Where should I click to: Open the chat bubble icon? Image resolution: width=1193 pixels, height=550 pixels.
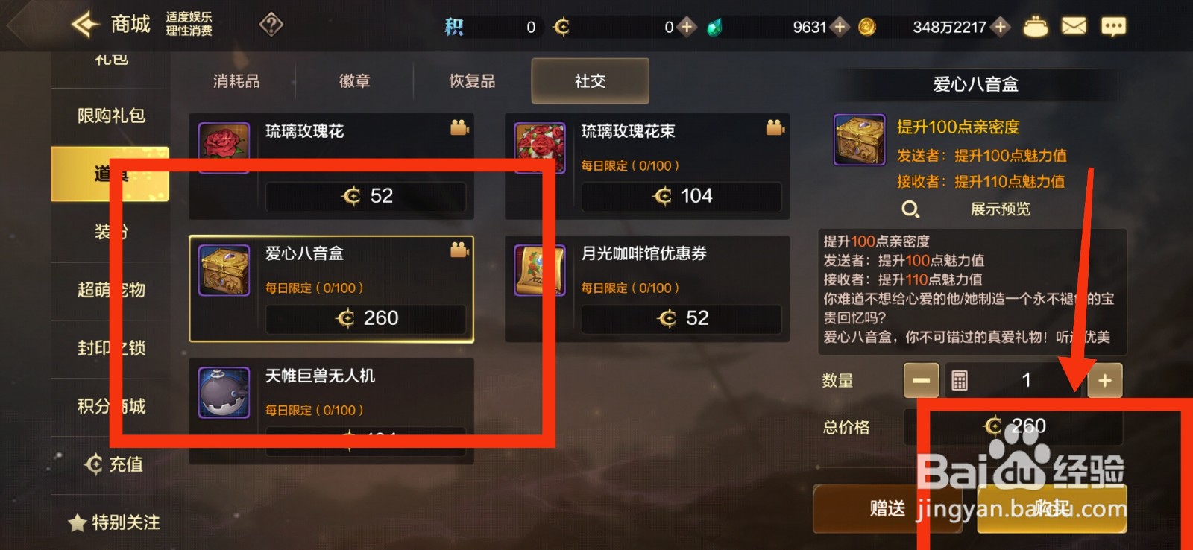click(x=1113, y=28)
